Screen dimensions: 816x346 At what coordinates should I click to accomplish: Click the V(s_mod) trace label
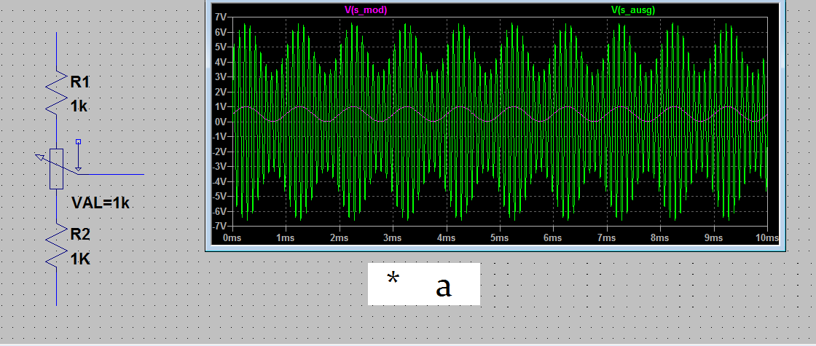click(366, 10)
